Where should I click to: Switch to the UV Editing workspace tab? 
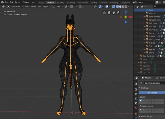71,3
